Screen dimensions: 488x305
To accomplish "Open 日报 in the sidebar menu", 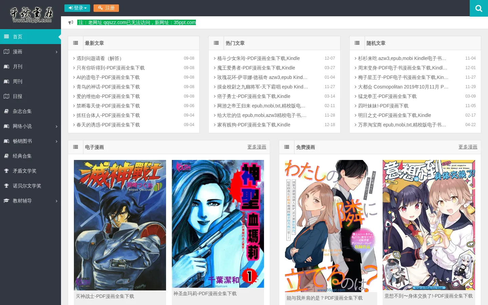I will click(30, 96).
